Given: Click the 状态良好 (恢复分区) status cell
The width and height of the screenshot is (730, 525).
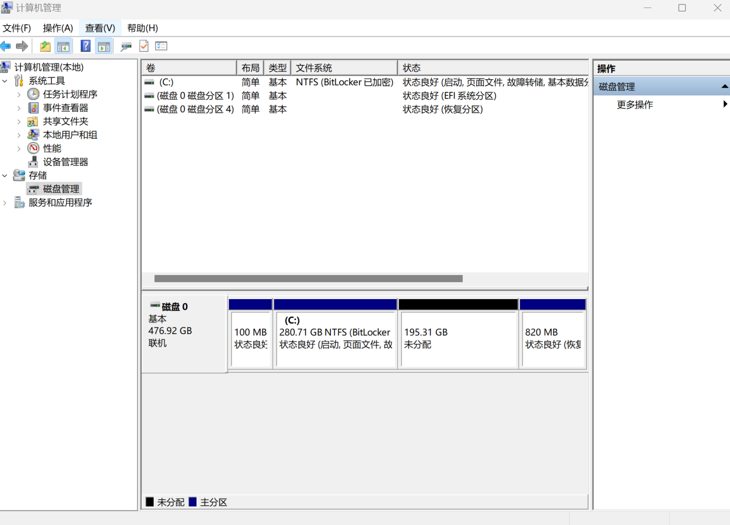Looking at the screenshot, I should point(443,109).
